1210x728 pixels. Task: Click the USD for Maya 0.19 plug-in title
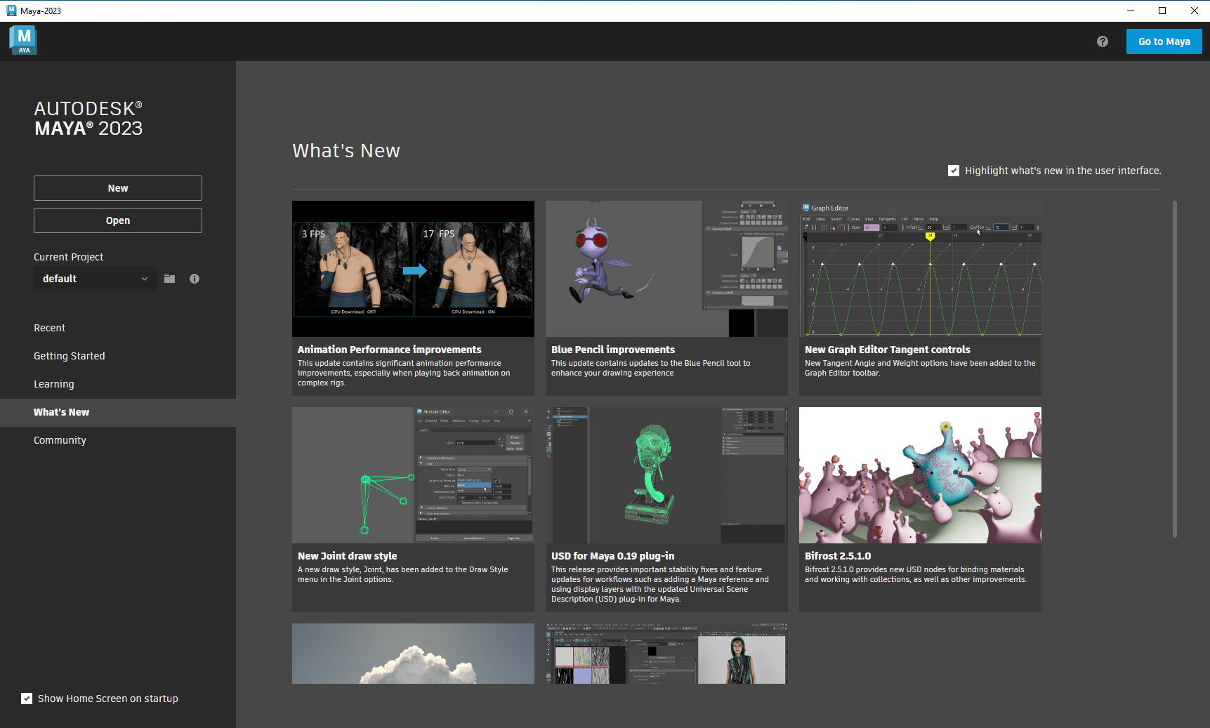pyautogui.click(x=612, y=556)
